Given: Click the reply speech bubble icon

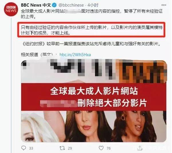Looking at the screenshot, I should pos(23,148).
